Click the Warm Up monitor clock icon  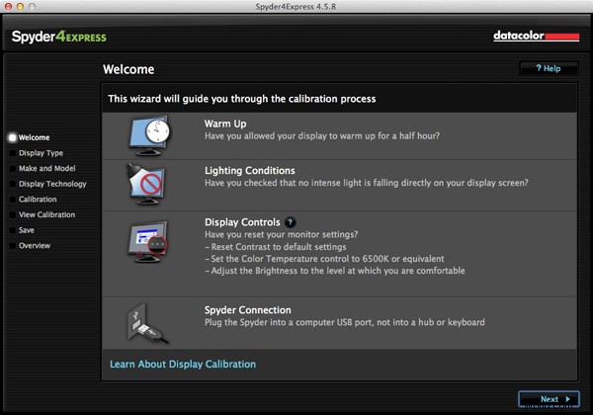pos(149,135)
